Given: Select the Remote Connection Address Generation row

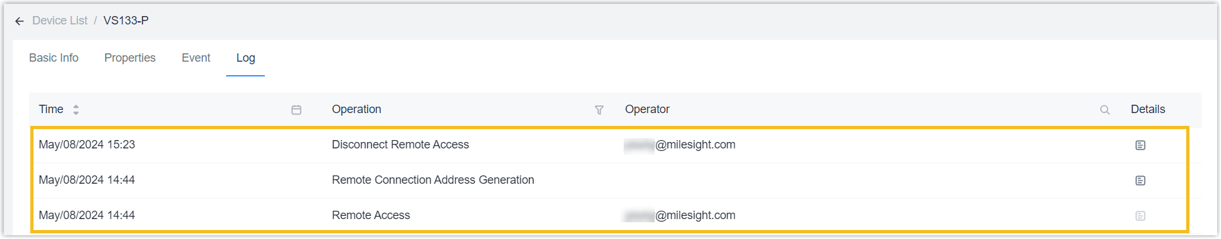Looking at the screenshot, I should 609,181.
